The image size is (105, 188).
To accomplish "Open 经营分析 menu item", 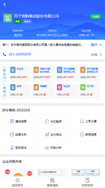I will pos(18,135).
